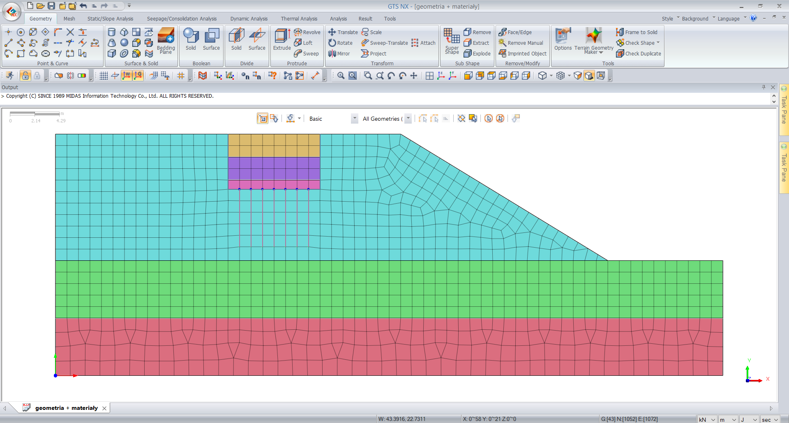Select the Extrude tool
The height and width of the screenshot is (423, 789).
tap(282, 39)
